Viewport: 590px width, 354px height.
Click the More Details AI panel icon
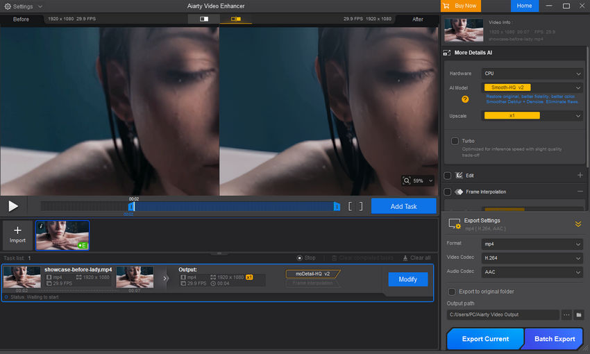[x=446, y=53]
